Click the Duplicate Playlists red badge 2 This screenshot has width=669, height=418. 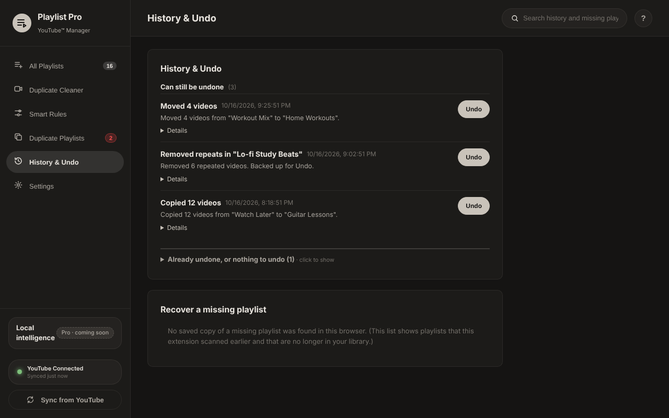(111, 138)
